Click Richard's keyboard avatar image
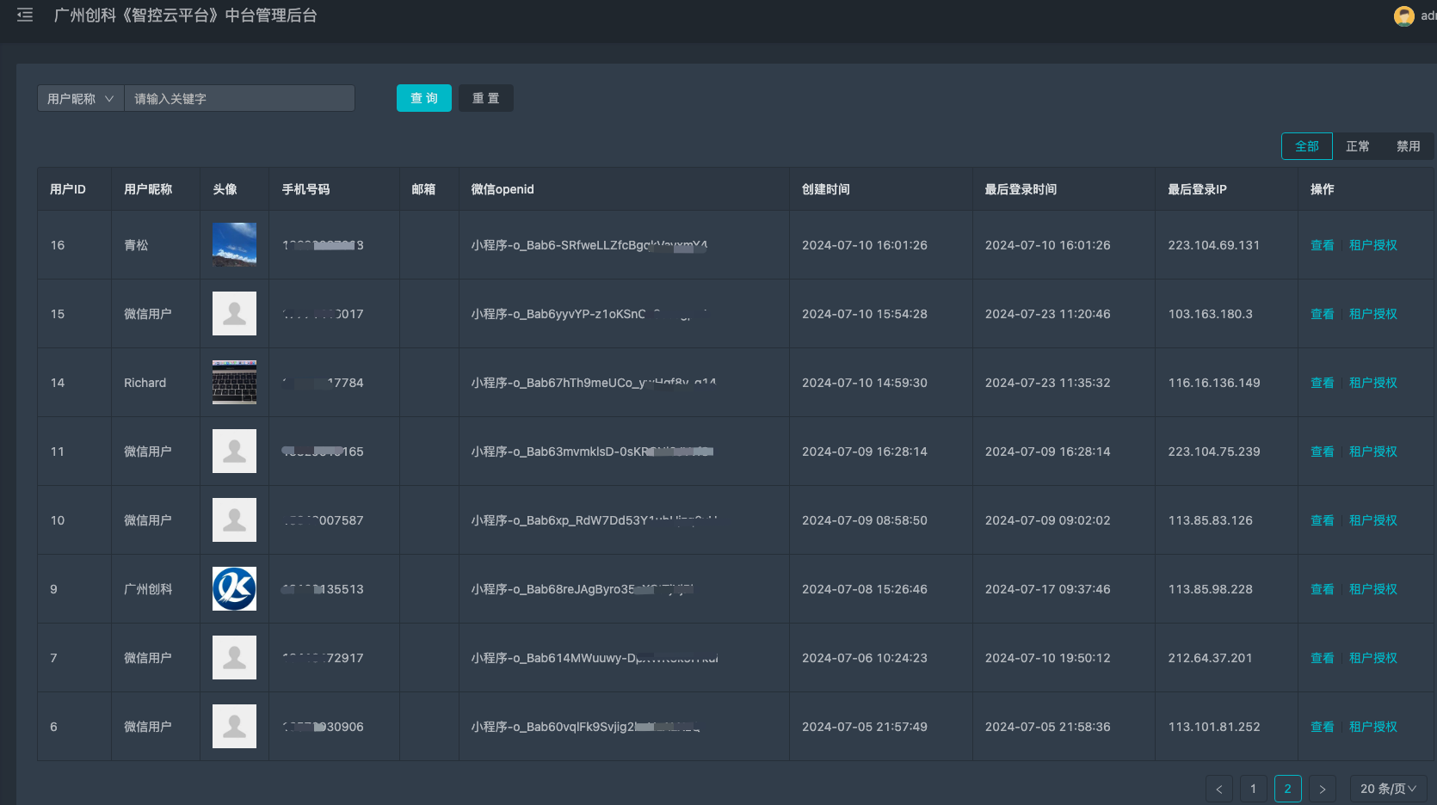Screen dimensions: 1437x805 click(x=234, y=383)
